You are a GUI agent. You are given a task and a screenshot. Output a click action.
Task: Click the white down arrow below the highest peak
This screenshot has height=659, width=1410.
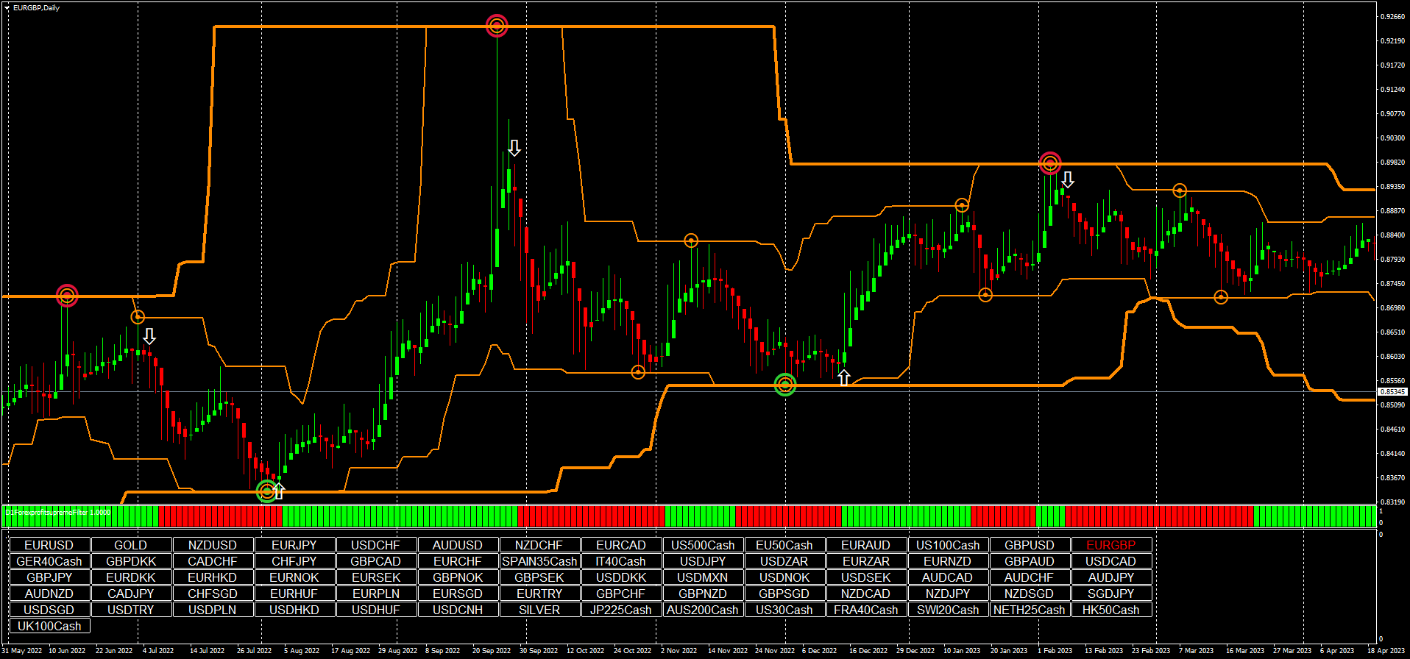514,148
